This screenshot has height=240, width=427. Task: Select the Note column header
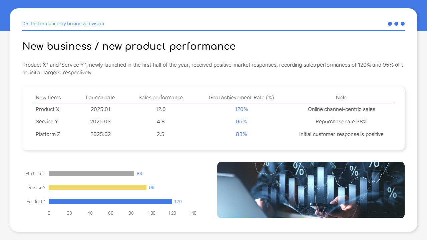pyautogui.click(x=342, y=97)
